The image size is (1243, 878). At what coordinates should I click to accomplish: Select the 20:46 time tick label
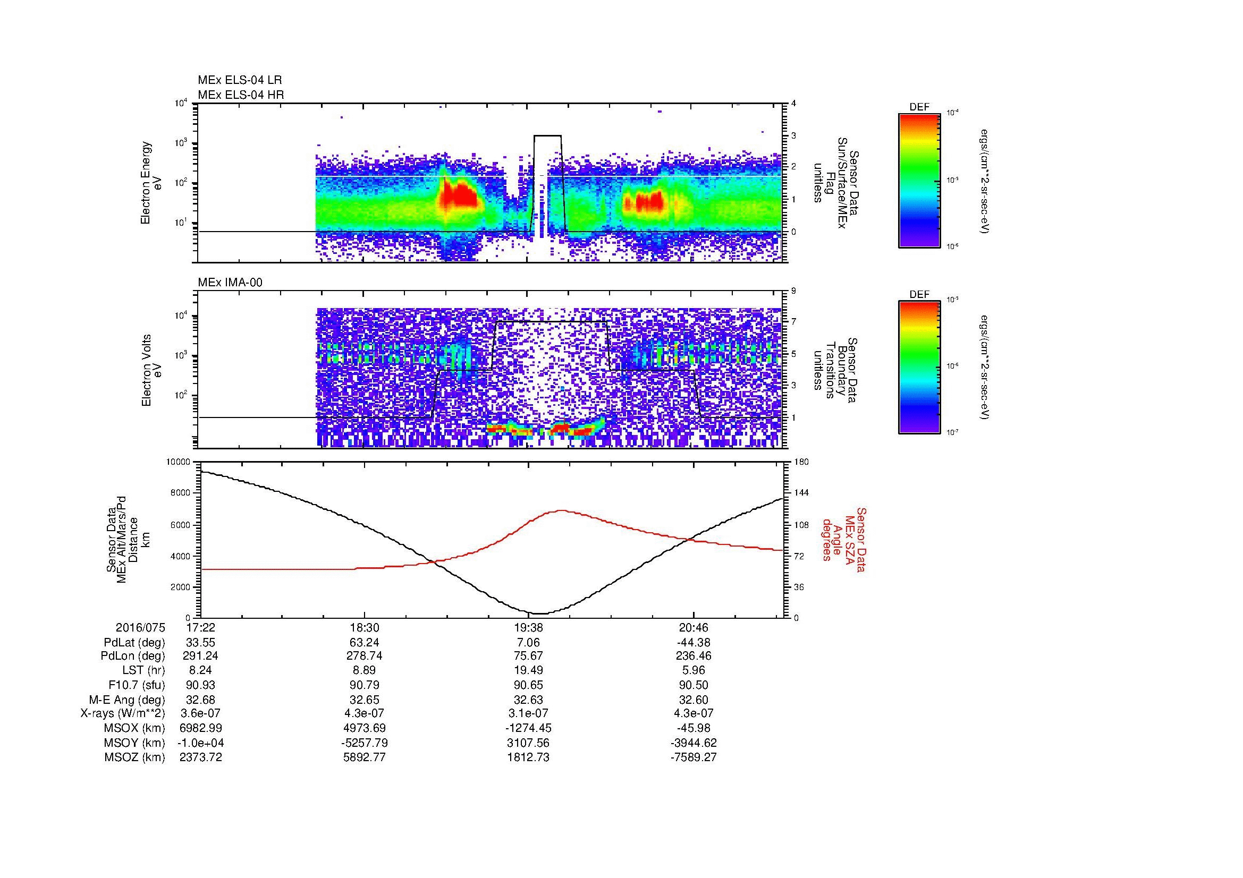[694, 628]
